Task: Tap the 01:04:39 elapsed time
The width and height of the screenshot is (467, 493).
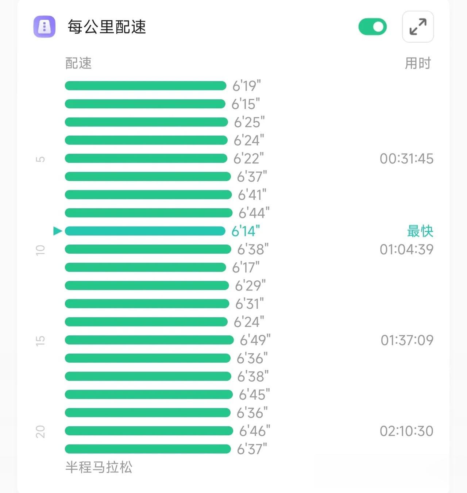Action: coord(406,249)
